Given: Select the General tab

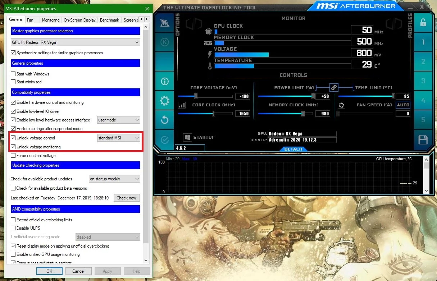Looking at the screenshot, I should (x=16, y=19).
